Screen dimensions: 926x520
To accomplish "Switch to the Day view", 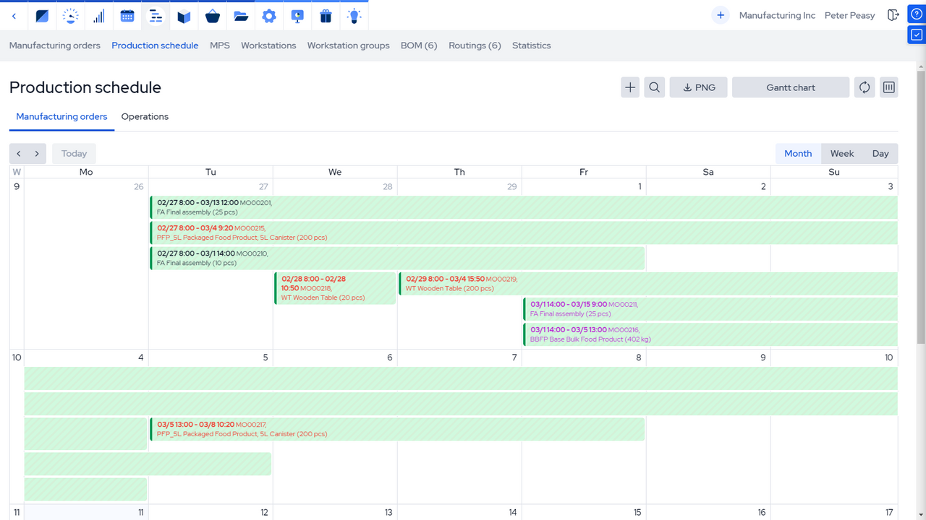I will [880, 153].
